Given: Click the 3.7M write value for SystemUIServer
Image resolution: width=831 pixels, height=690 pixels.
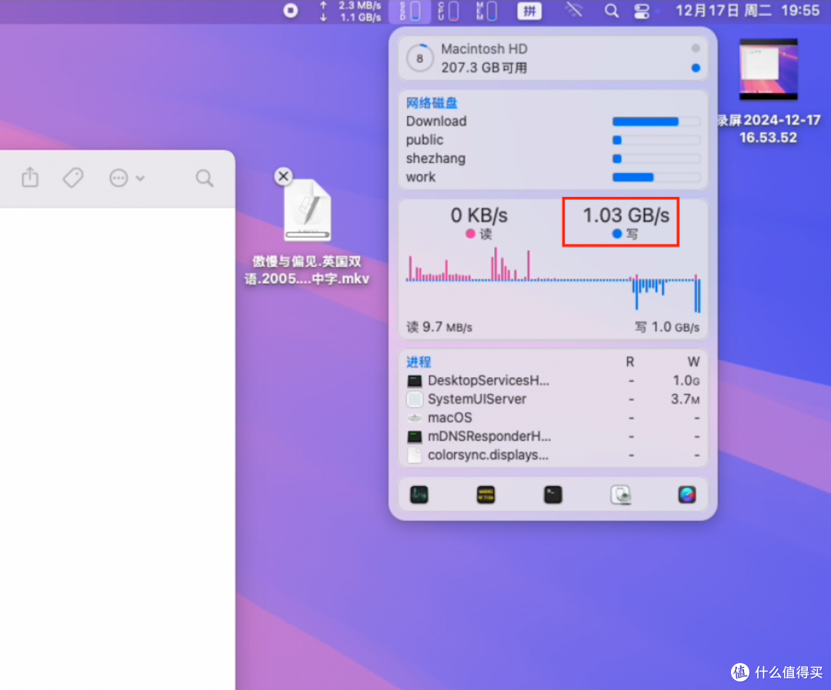Looking at the screenshot, I should 685,399.
